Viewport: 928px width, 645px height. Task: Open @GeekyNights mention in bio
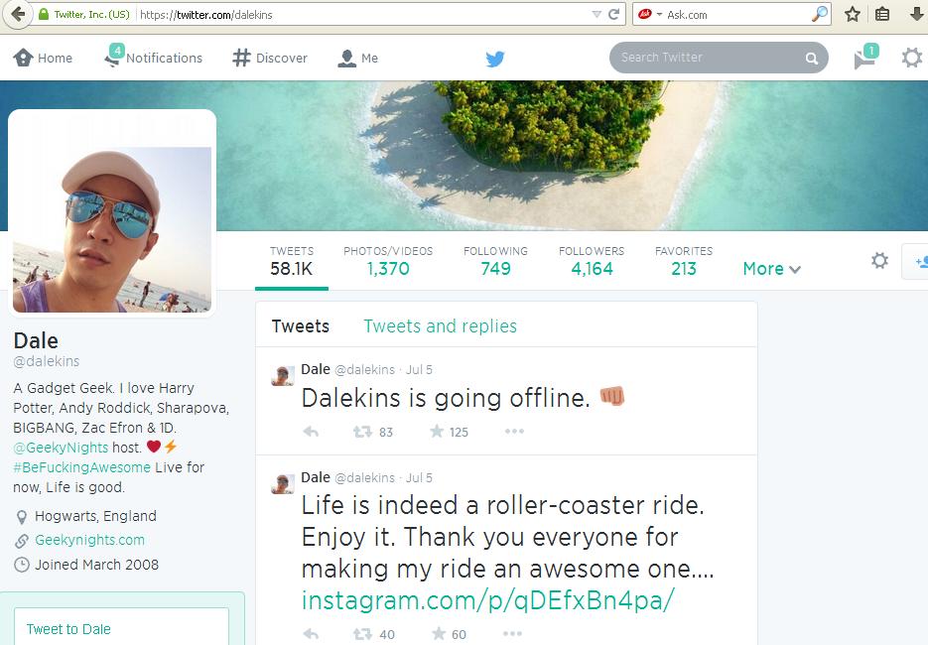tap(61, 448)
